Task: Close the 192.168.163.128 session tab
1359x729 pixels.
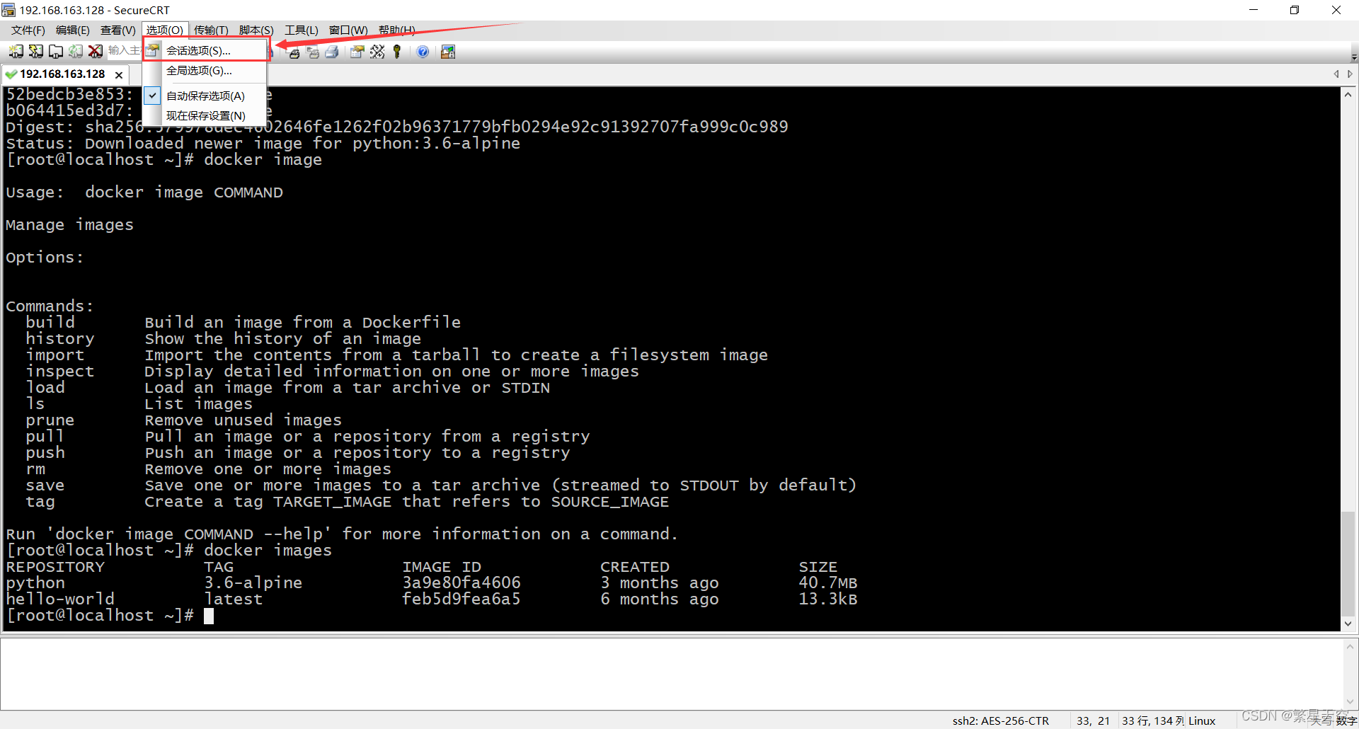Action: pos(119,74)
